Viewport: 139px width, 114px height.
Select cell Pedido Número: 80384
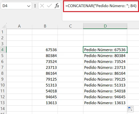click(x=105, y=56)
